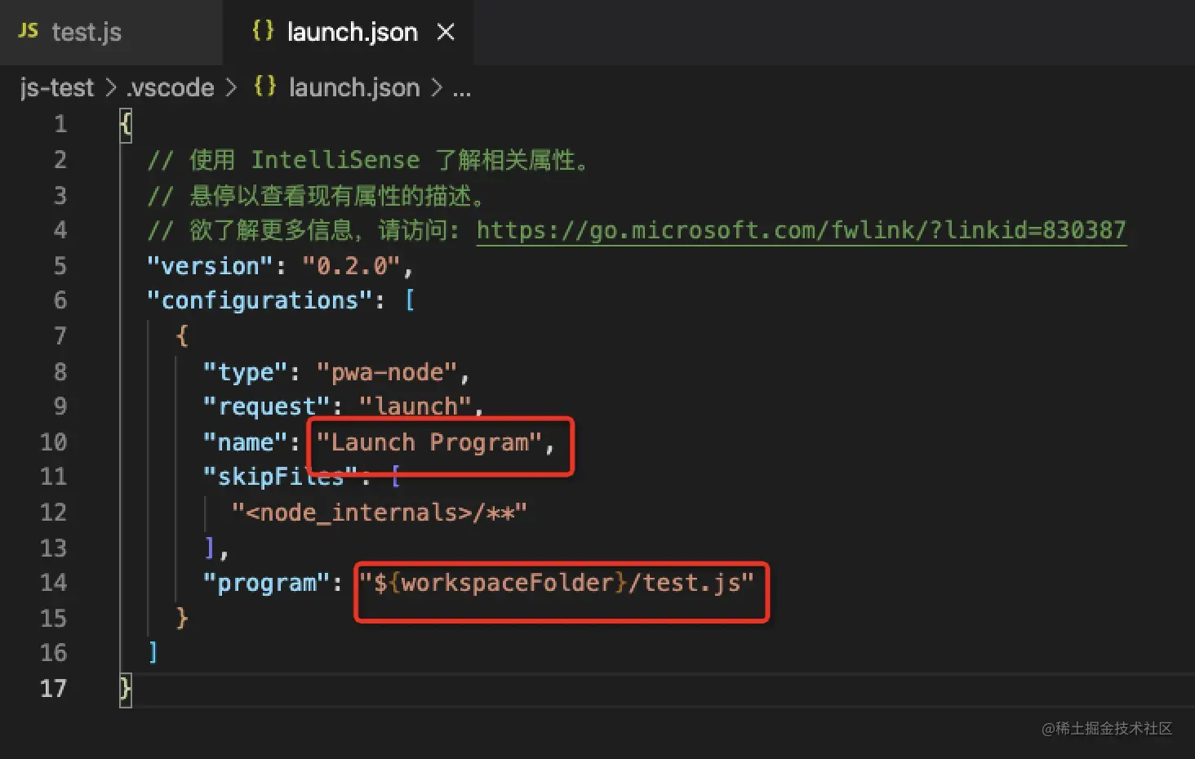Viewport: 1195px width, 759px height.
Task: Open the go.microsoft.com fwlink URL
Action: [x=802, y=230]
